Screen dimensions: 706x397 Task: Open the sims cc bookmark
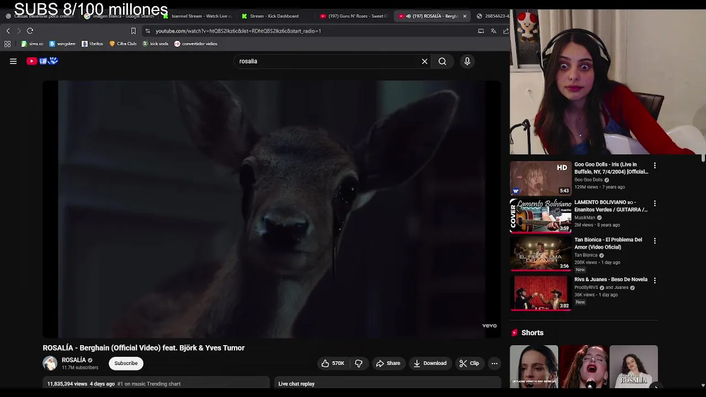point(33,44)
